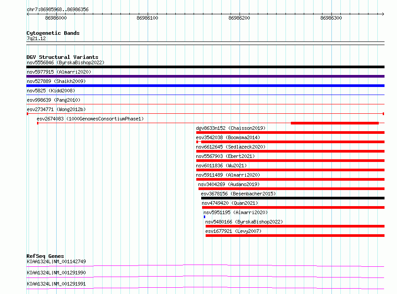Viewport: 397px width, 294px height.
Task: Select variant nsv5911489 (Almarri2020) label
Action: [228, 175]
